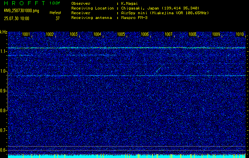This screenshot has width=249, height=158.
Task: Click the 1002 time marker
Action: (x=50, y=34)
